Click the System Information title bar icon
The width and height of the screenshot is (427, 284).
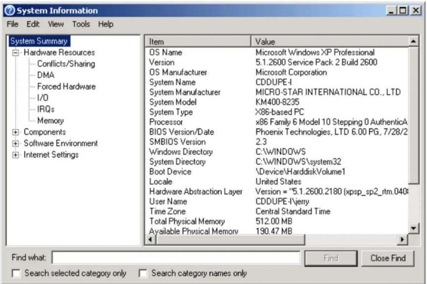coord(10,11)
